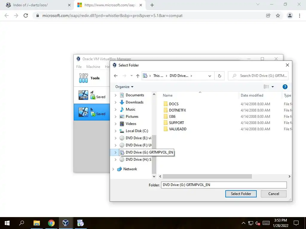
Task: Open the Organize menu
Action: tap(124, 87)
